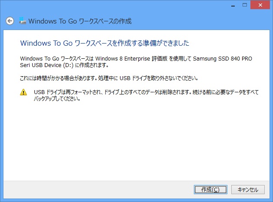Click the 作成(C) button
This screenshot has width=273, height=202.
coord(210,189)
